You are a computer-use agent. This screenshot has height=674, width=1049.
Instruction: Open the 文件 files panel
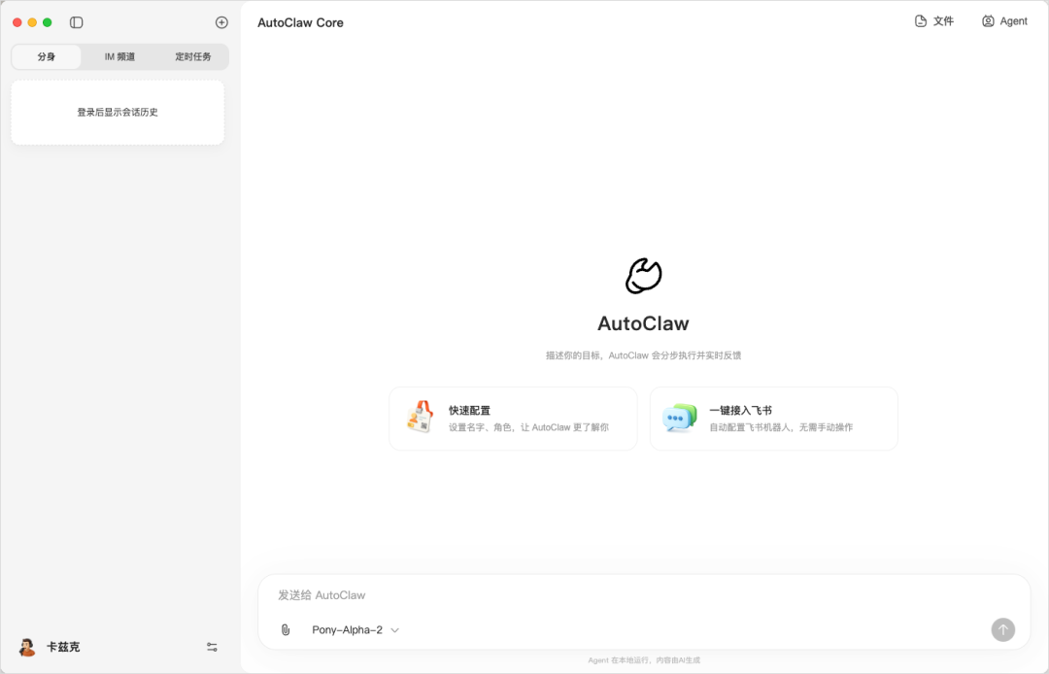pos(934,21)
